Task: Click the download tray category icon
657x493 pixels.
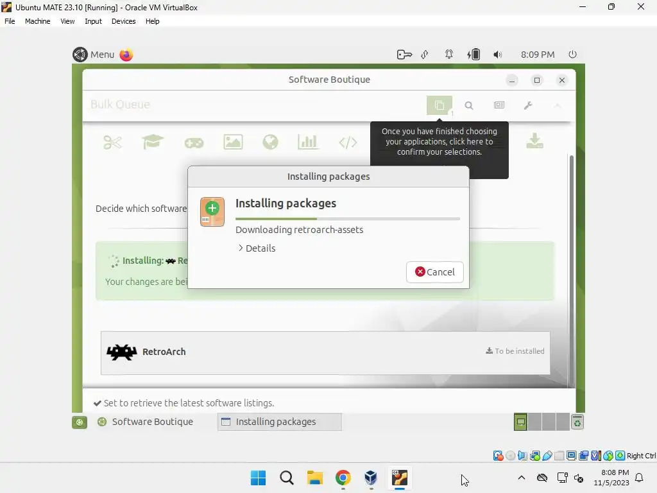Action: pos(534,141)
